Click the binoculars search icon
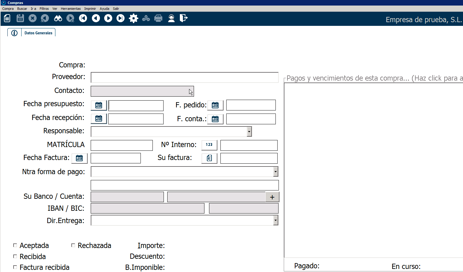The width and height of the screenshot is (463, 272). pos(58,18)
